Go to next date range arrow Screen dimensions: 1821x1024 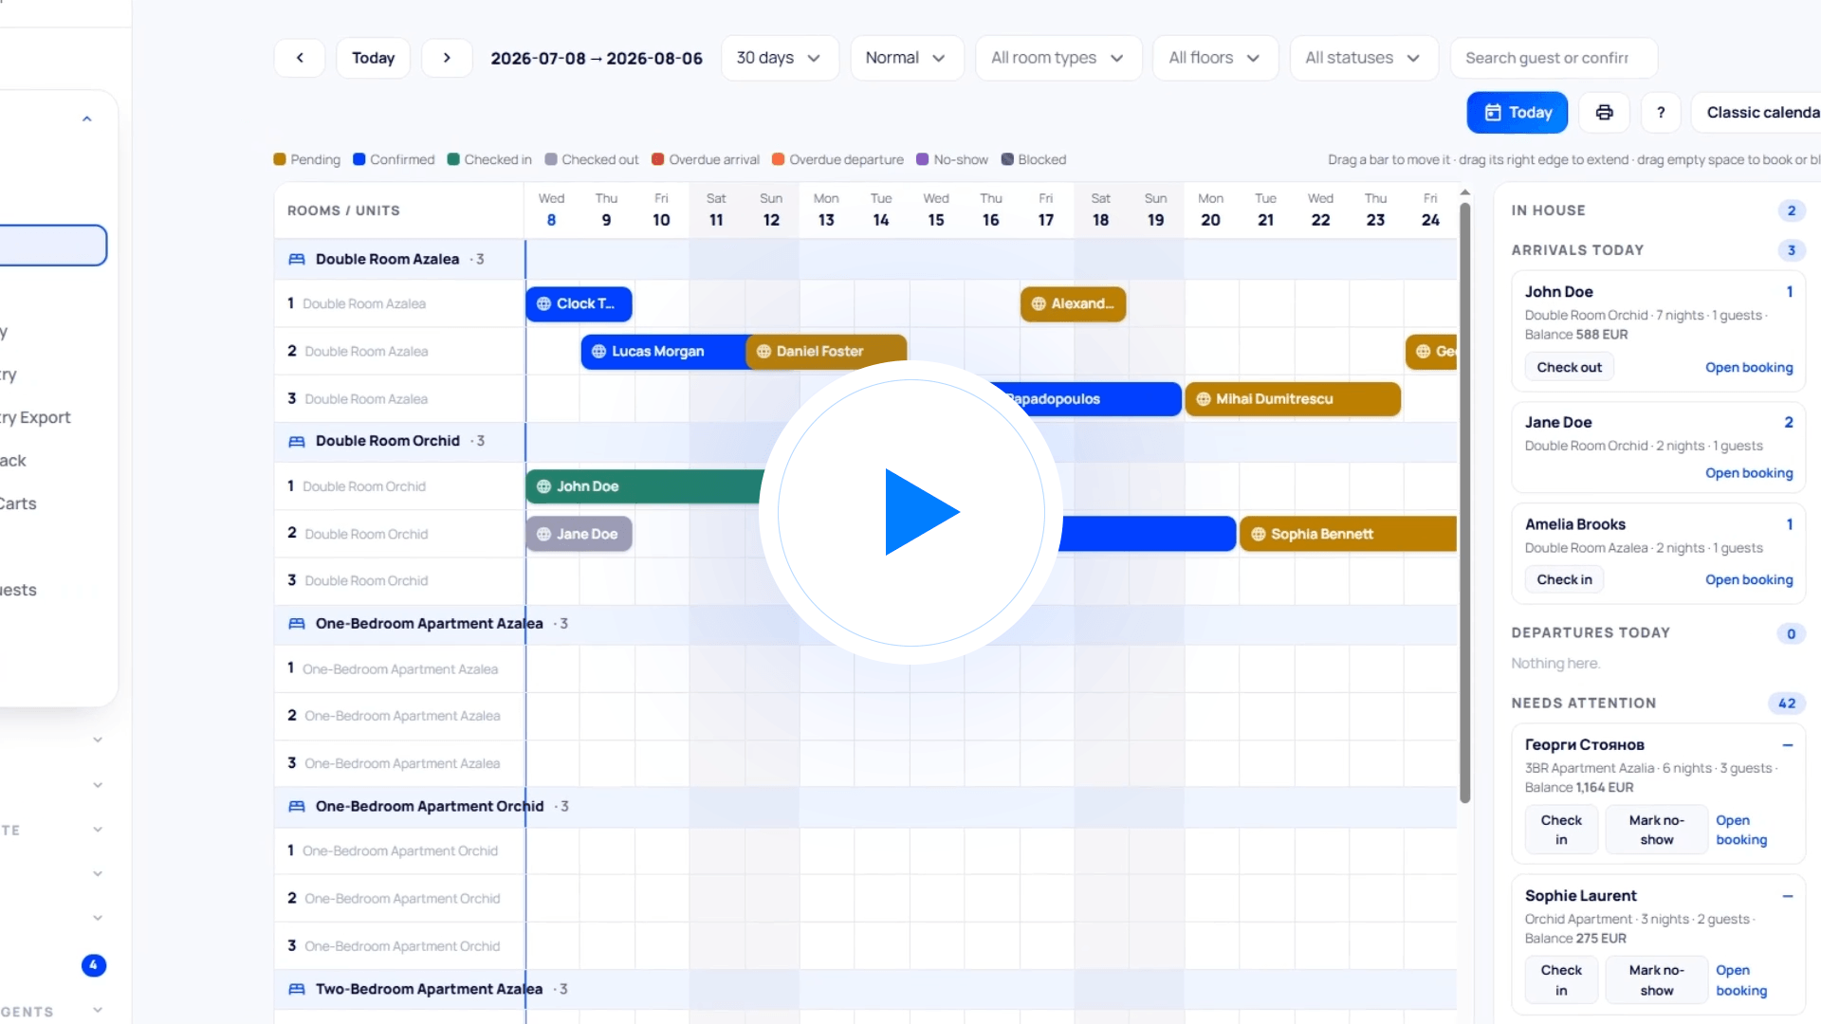(x=447, y=58)
